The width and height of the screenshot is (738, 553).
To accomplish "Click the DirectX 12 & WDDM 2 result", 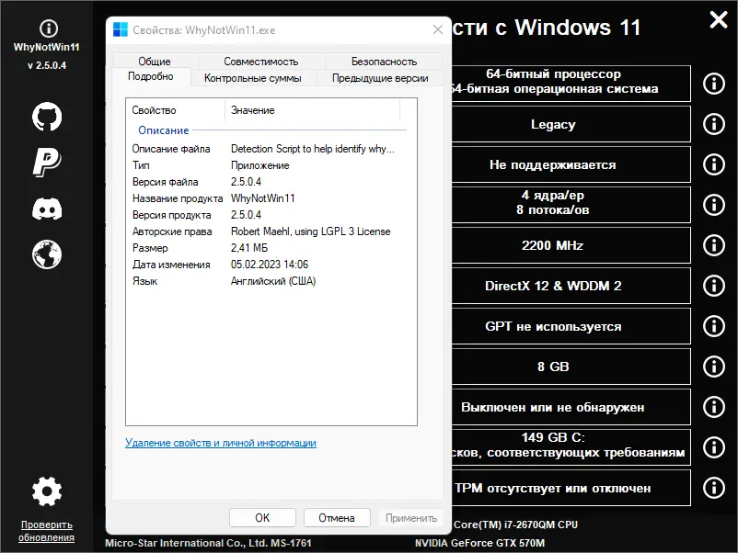I will [571, 286].
